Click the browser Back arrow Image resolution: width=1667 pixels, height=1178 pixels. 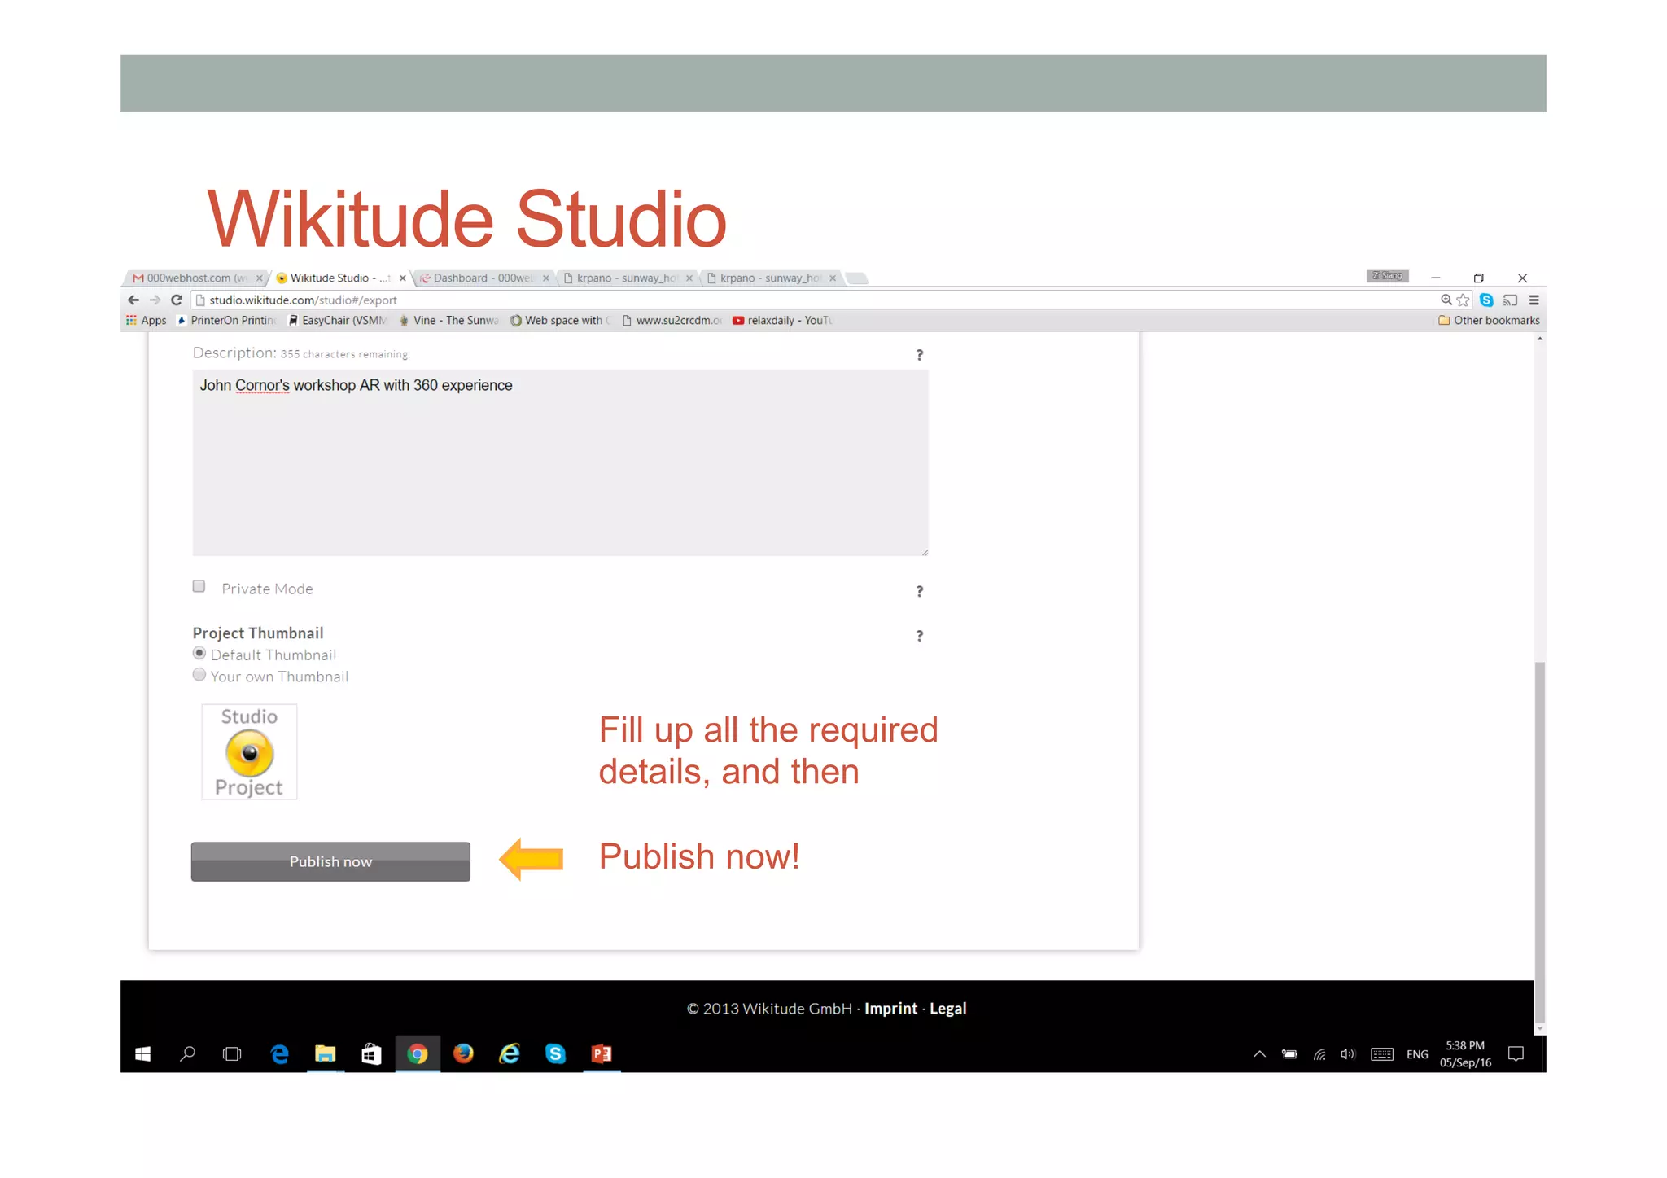pyautogui.click(x=133, y=300)
